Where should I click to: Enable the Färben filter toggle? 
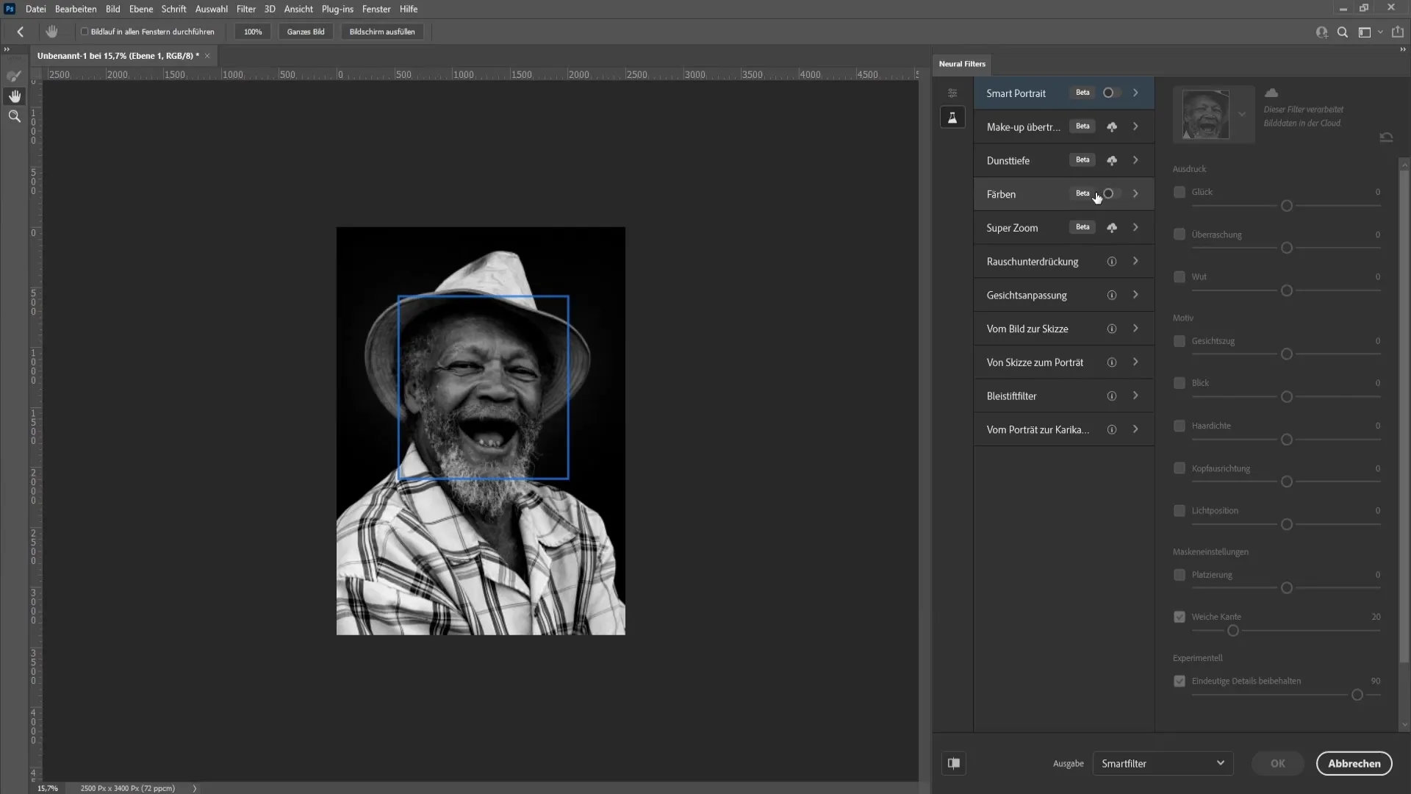[1111, 193]
